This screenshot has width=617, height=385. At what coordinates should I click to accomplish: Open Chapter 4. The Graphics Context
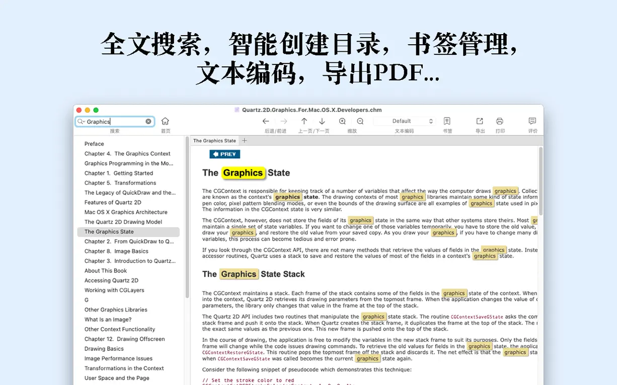pos(127,154)
